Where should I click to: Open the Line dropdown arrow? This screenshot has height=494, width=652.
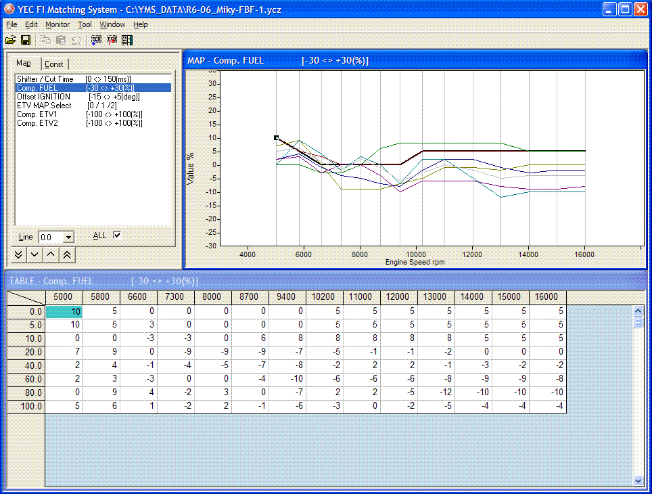point(68,238)
